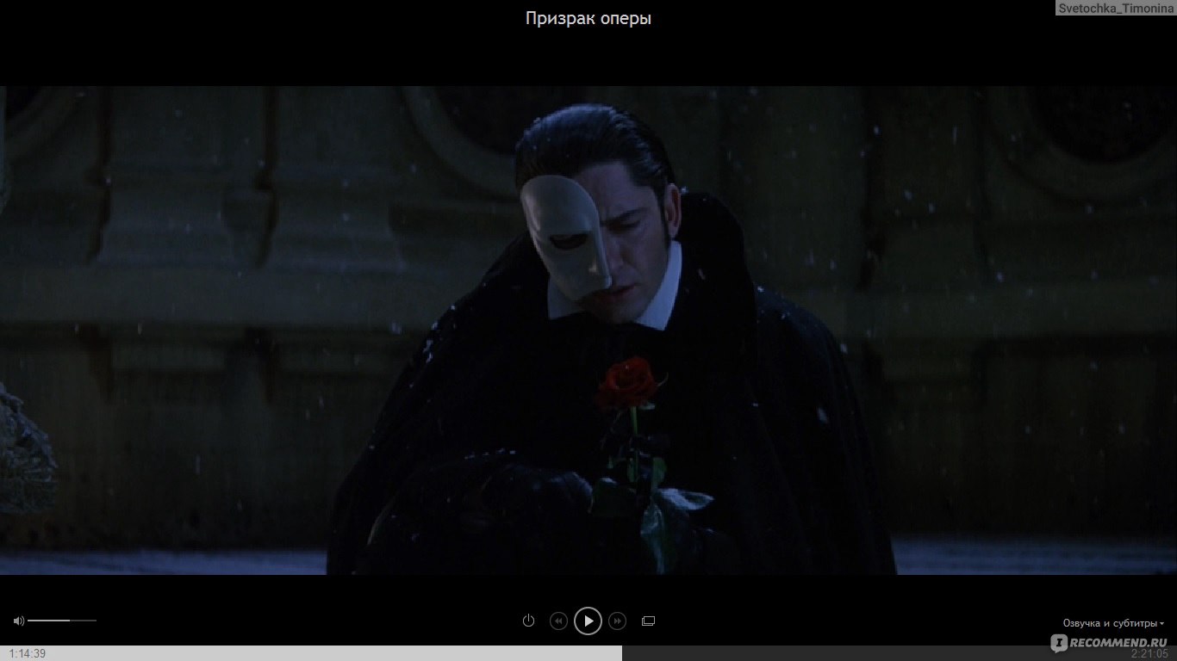Screen dimensions: 1177x661
Task: Click the rewind button
Action: (558, 621)
